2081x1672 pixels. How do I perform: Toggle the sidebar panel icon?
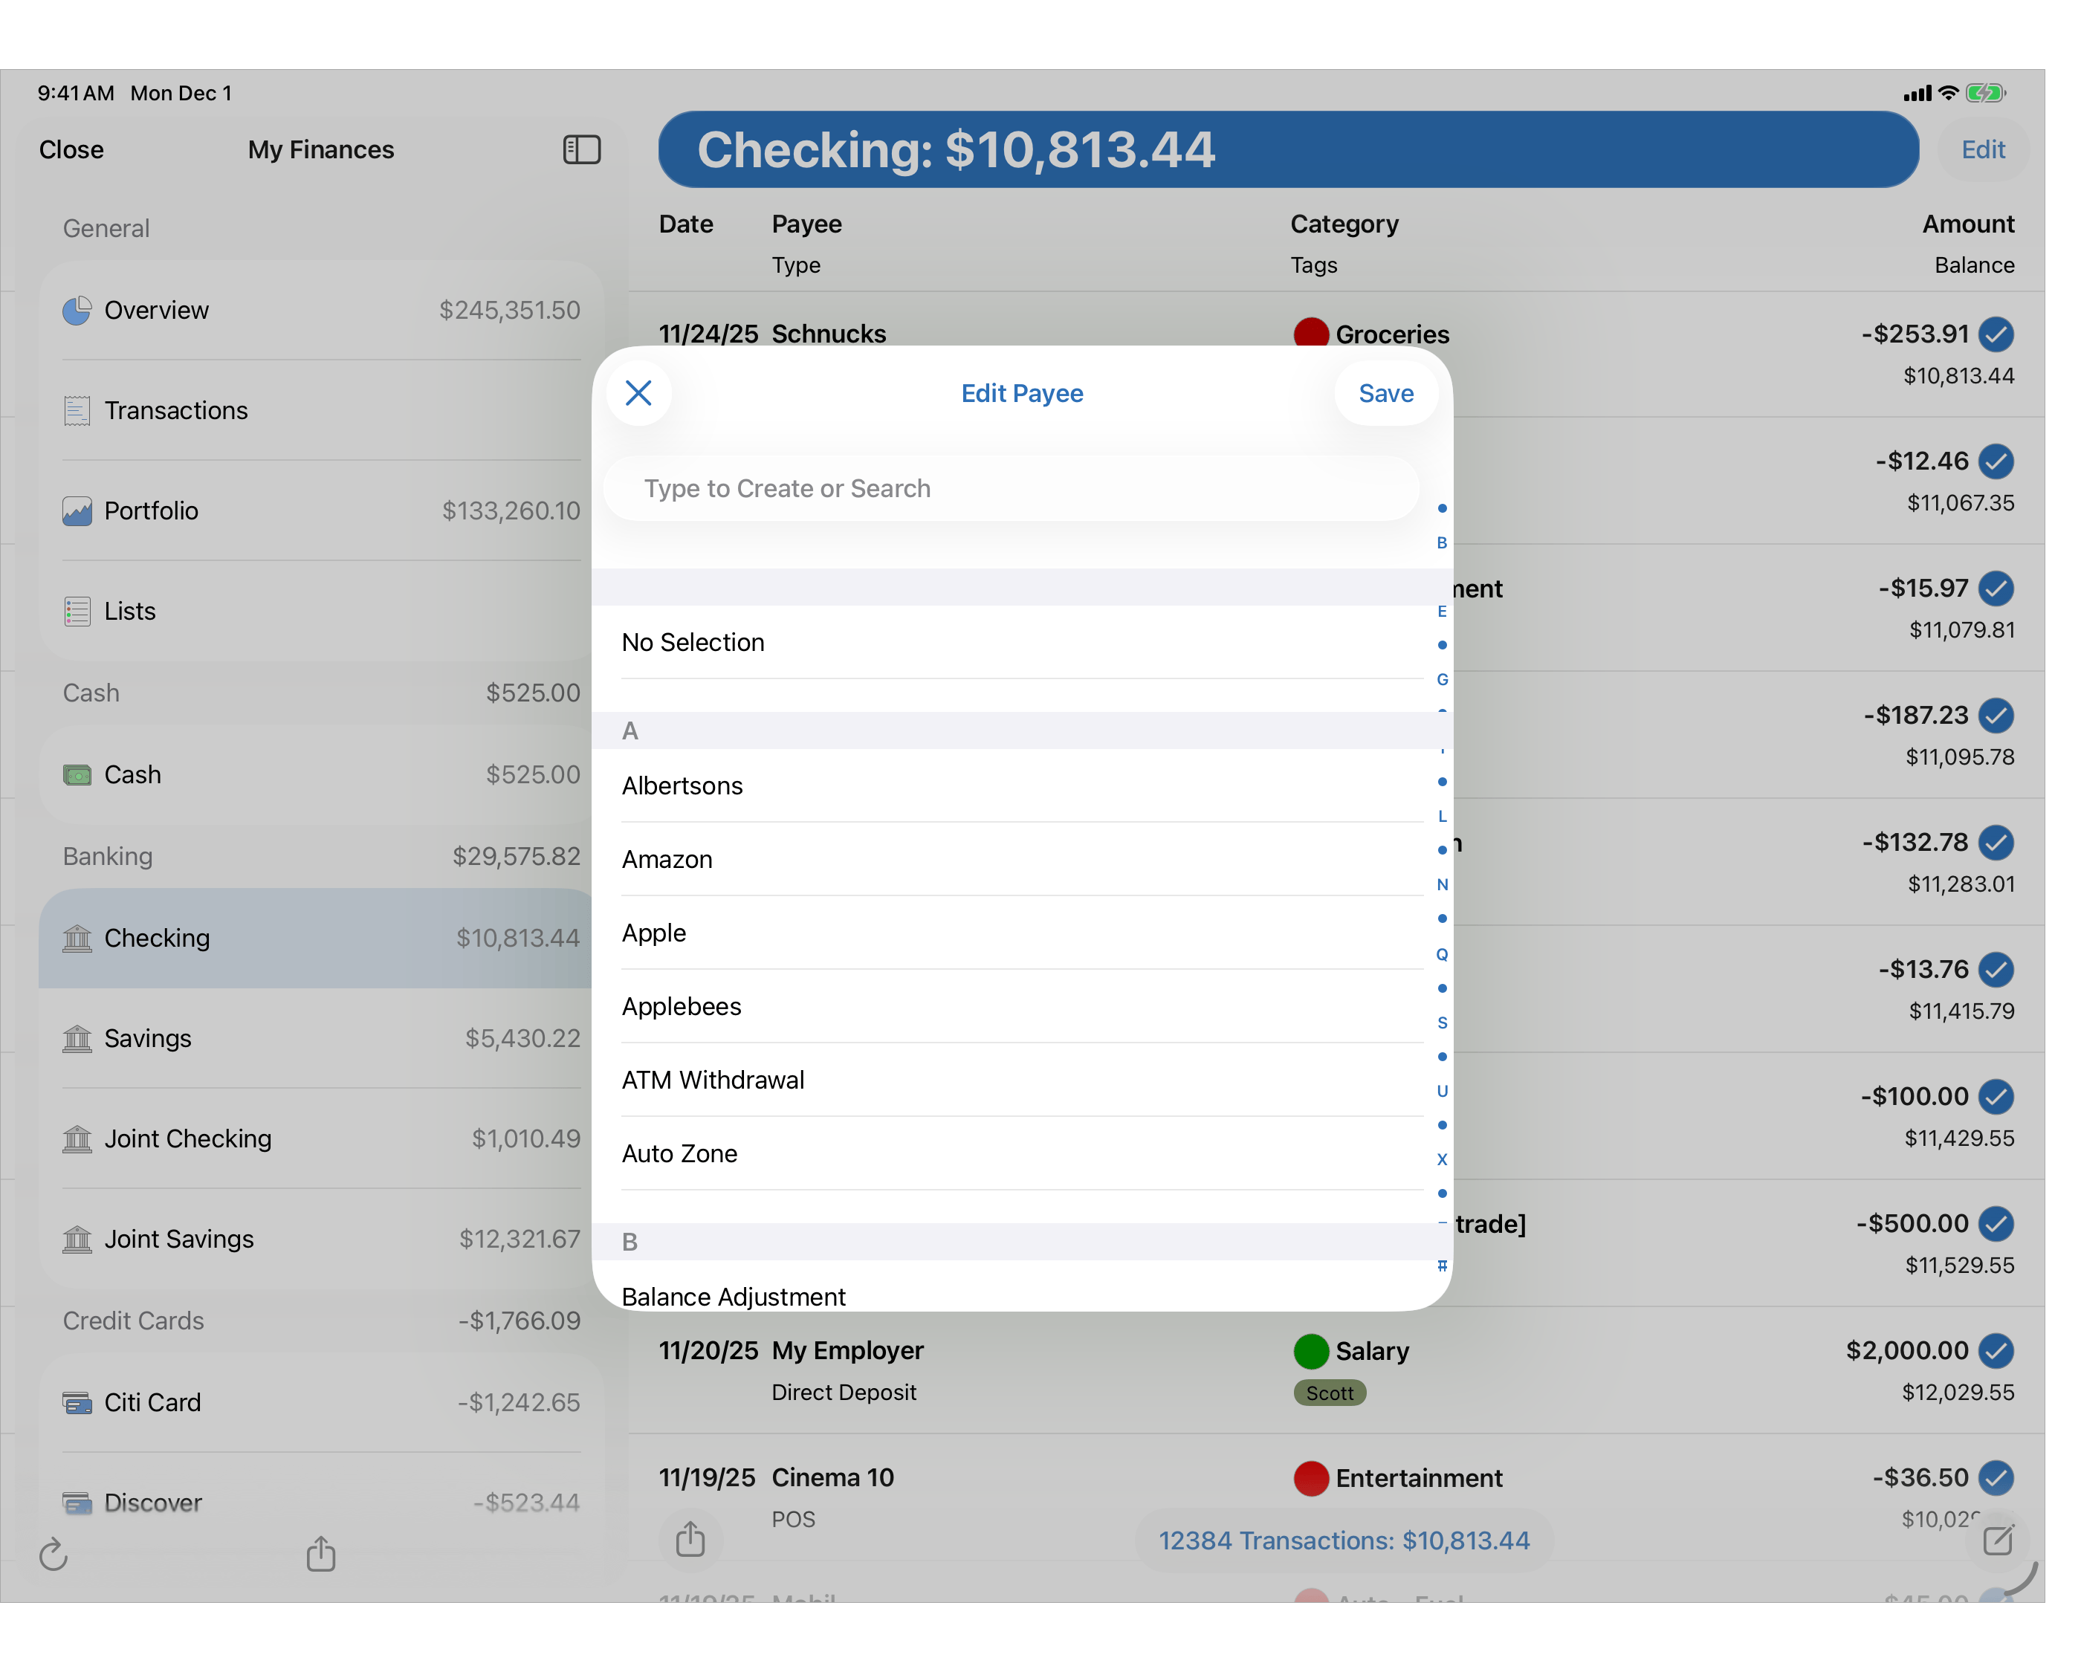pyautogui.click(x=581, y=149)
